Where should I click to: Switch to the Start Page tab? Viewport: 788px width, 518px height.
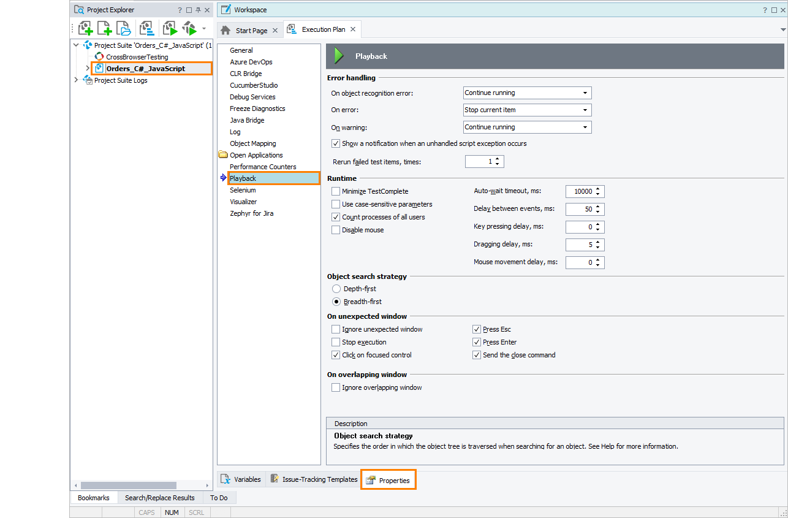point(251,31)
